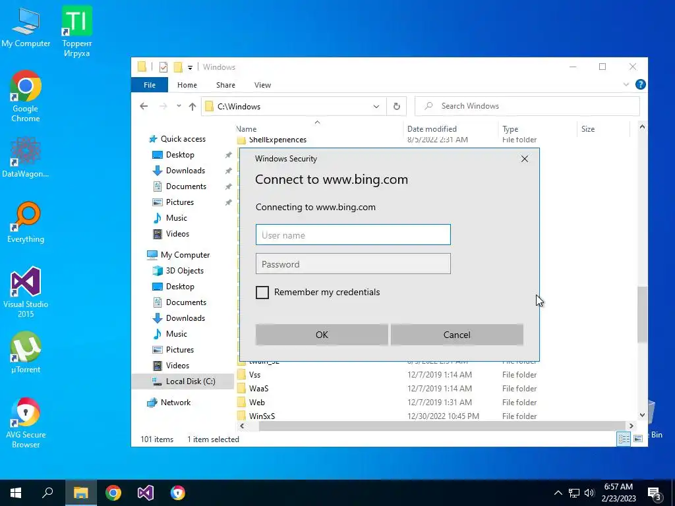Open DataWagon desktop shortcut

pos(26,157)
